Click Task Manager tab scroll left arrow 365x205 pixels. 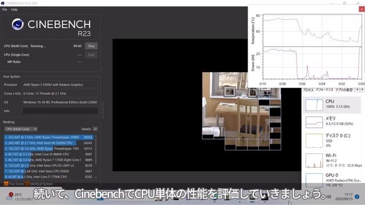tap(358, 90)
